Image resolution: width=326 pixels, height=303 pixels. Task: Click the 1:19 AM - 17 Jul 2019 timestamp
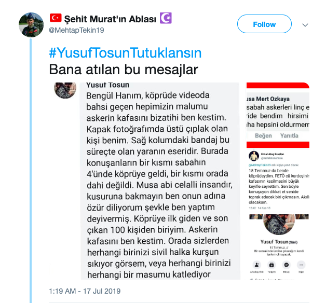(85, 291)
